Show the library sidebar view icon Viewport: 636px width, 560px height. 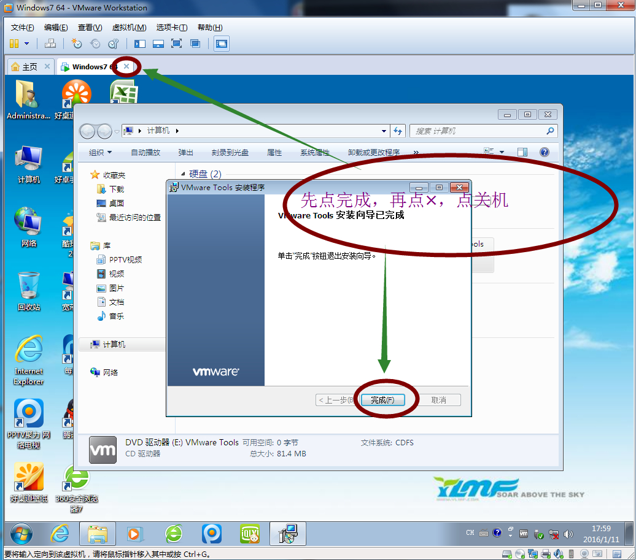(x=140, y=44)
